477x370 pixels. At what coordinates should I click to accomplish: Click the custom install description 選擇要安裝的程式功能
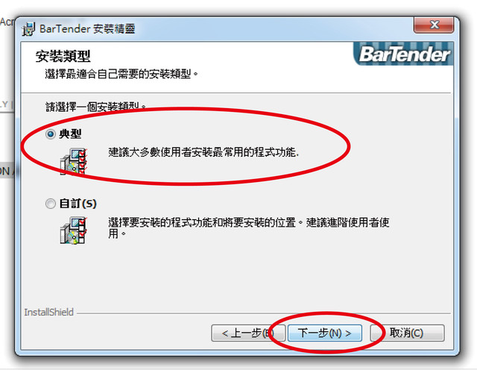point(248,228)
